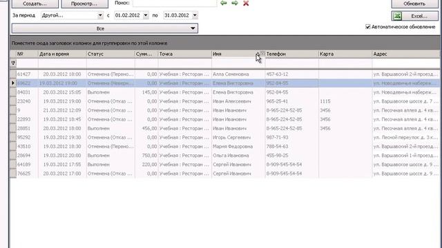Viewport: 442px width, 248px height.
Task: Click name cell Алла Семенова
Action: pyautogui.click(x=238, y=74)
